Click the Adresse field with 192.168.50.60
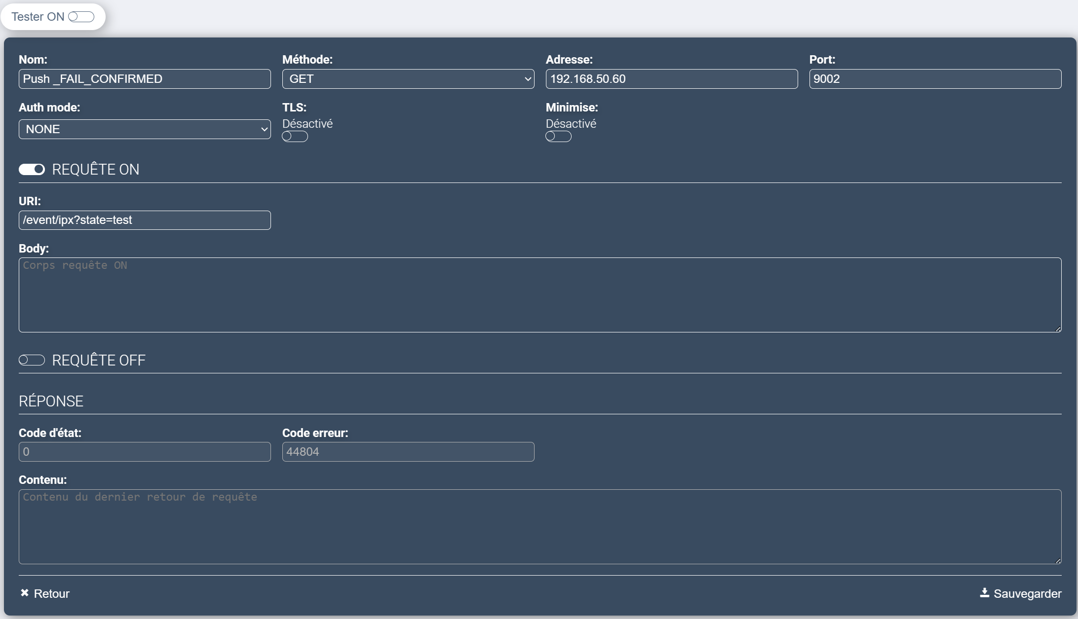The height and width of the screenshot is (619, 1078). point(671,79)
